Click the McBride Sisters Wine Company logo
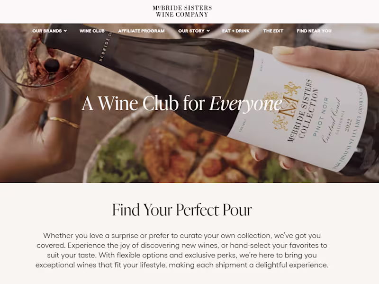This screenshot has width=379, height=284. [x=182, y=11]
